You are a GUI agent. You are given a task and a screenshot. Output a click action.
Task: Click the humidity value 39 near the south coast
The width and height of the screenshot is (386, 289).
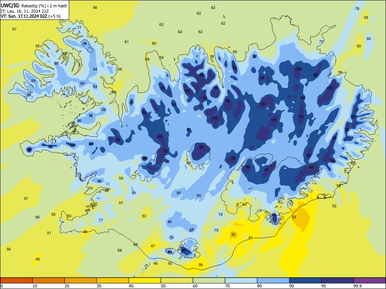(x=200, y=265)
